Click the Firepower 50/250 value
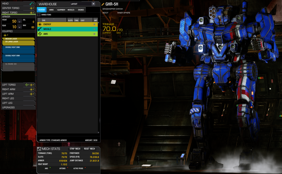This screenshot has width=282, height=174. click(96, 153)
